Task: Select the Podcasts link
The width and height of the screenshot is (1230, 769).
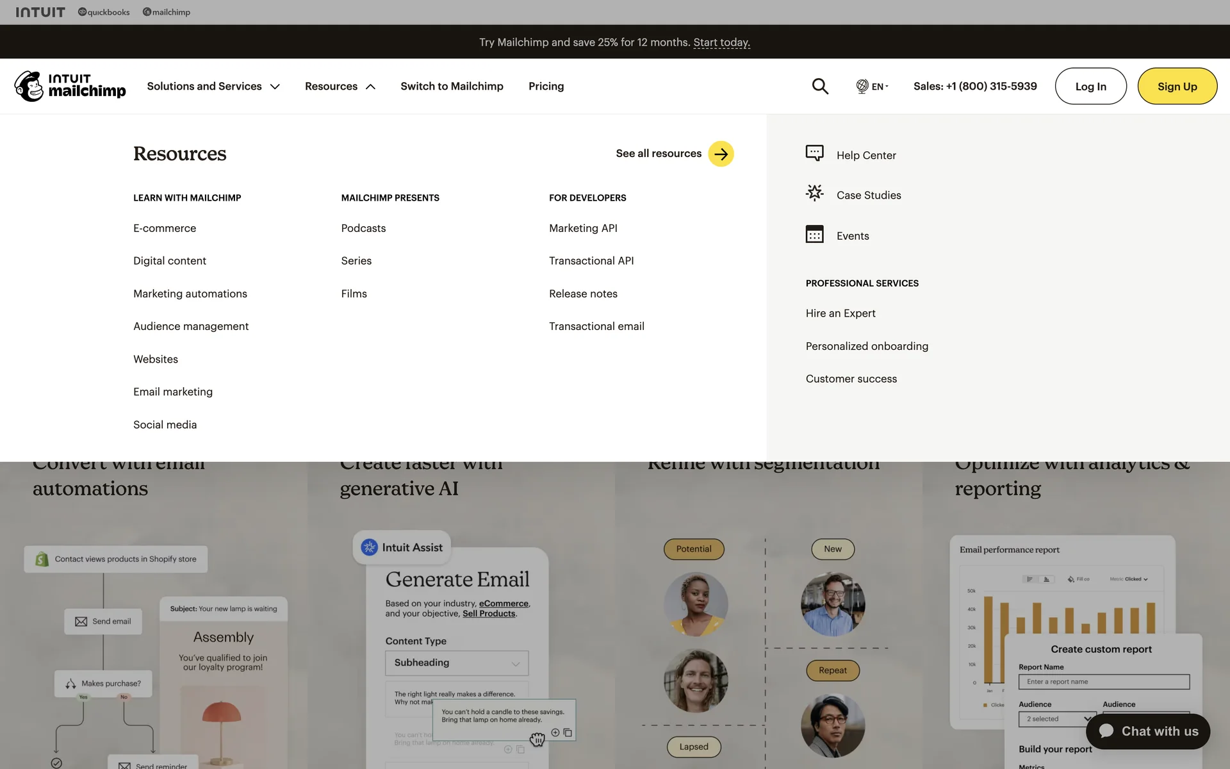Action: [363, 228]
